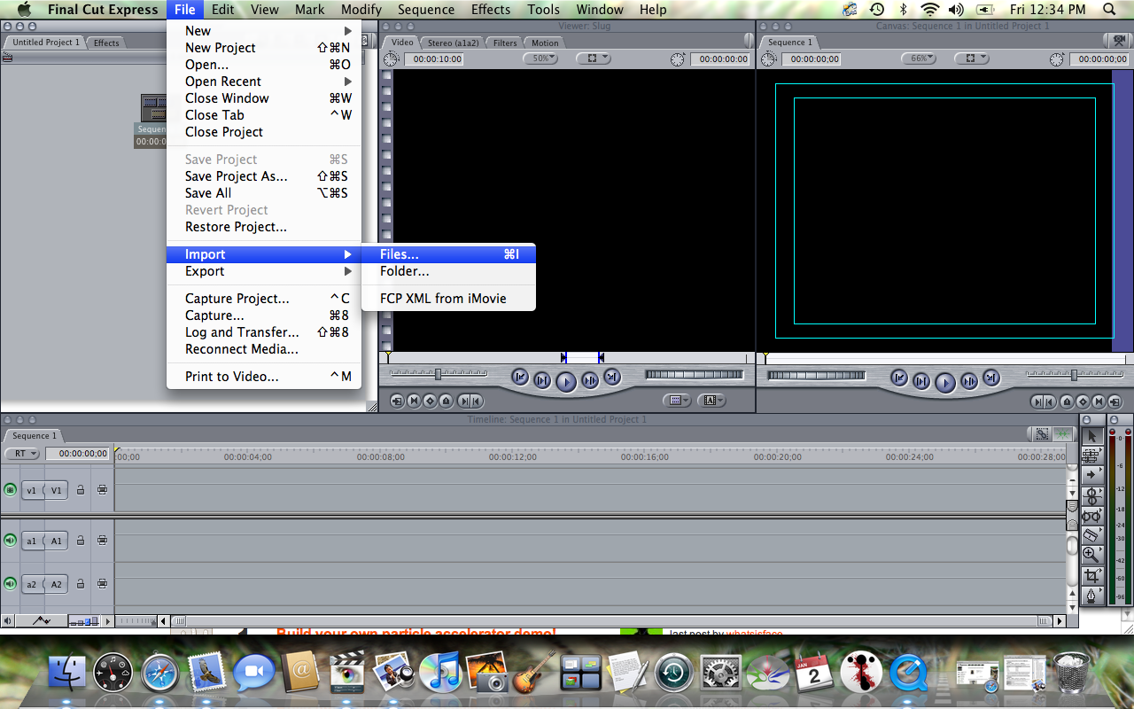Select the Crop tool
The height and width of the screenshot is (709, 1134).
coord(1092,576)
